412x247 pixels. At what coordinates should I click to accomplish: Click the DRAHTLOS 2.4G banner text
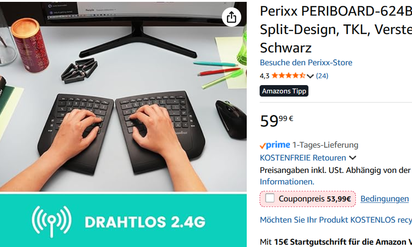coord(145,222)
